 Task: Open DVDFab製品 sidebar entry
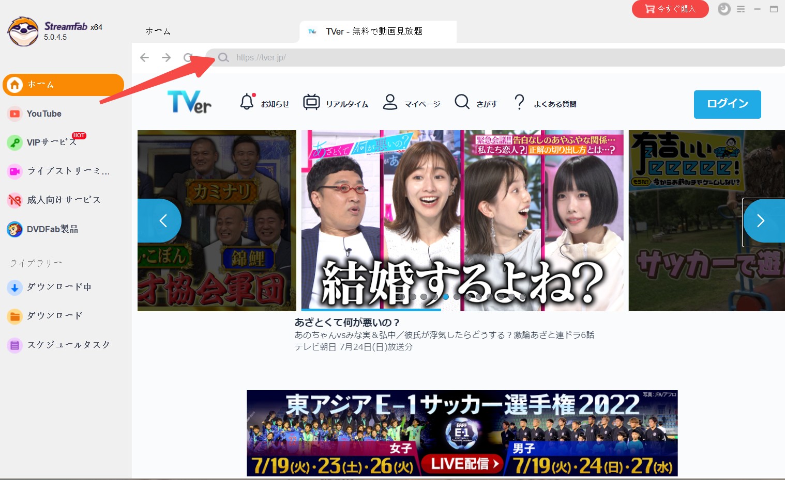pyautogui.click(x=52, y=229)
